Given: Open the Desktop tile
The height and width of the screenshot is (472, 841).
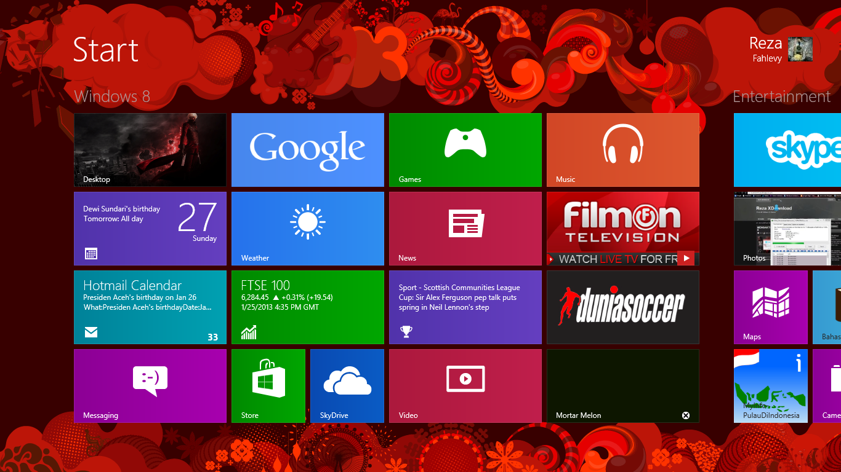Looking at the screenshot, I should [150, 150].
